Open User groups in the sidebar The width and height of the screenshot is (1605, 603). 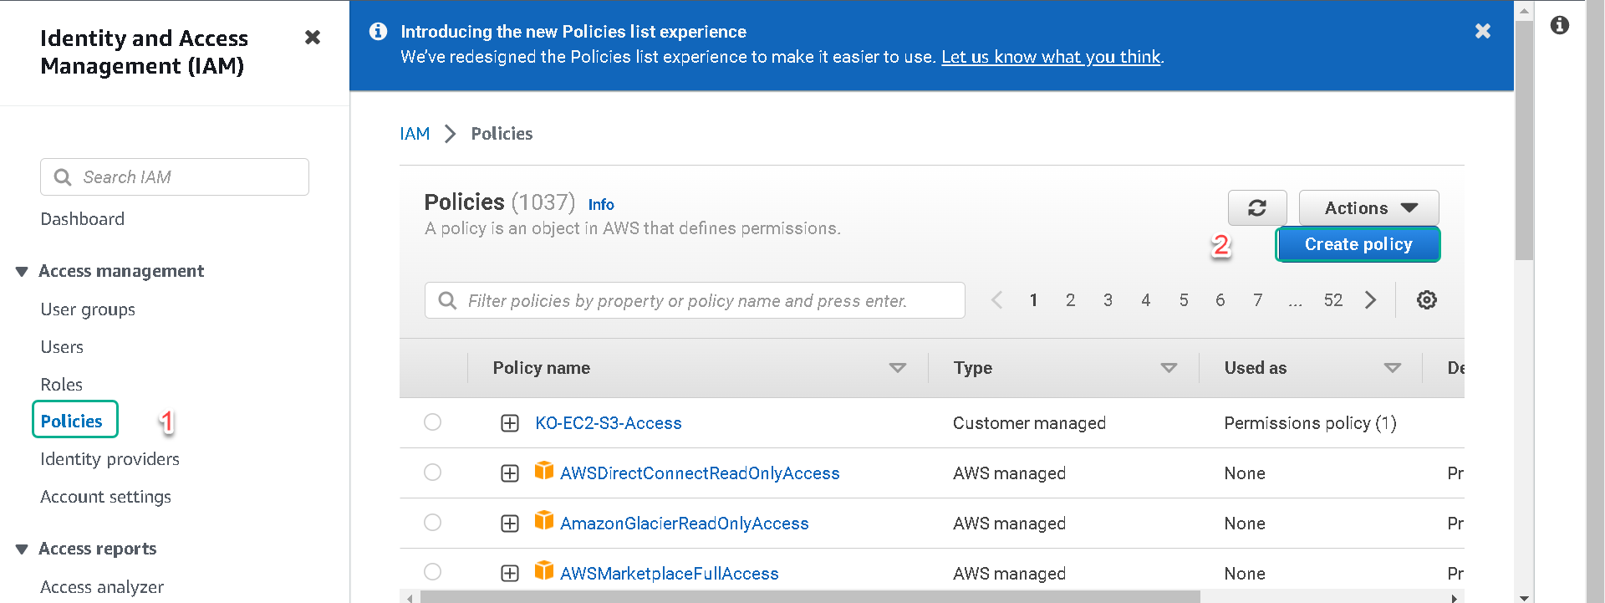[x=88, y=309]
